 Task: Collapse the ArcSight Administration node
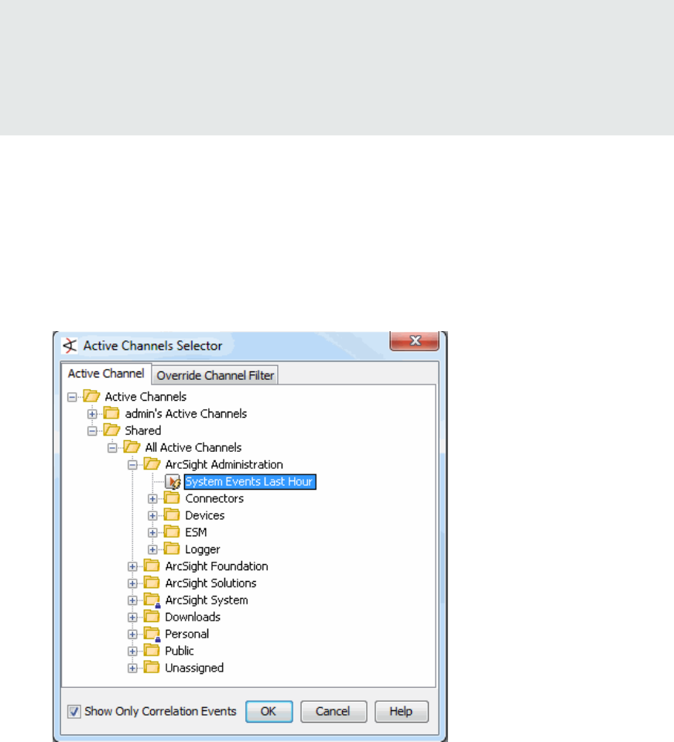(x=132, y=465)
